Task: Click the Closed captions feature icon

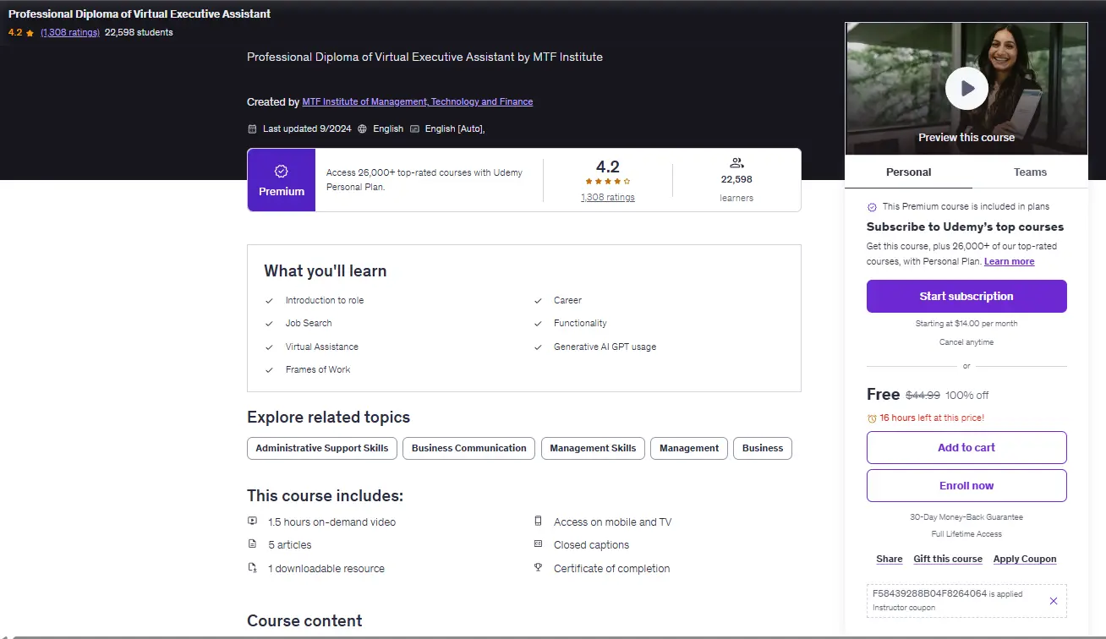Action: pos(538,544)
